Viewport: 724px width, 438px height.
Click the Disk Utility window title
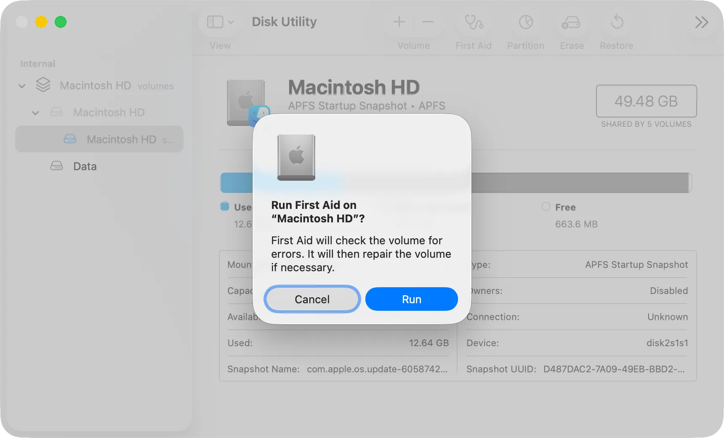click(284, 21)
